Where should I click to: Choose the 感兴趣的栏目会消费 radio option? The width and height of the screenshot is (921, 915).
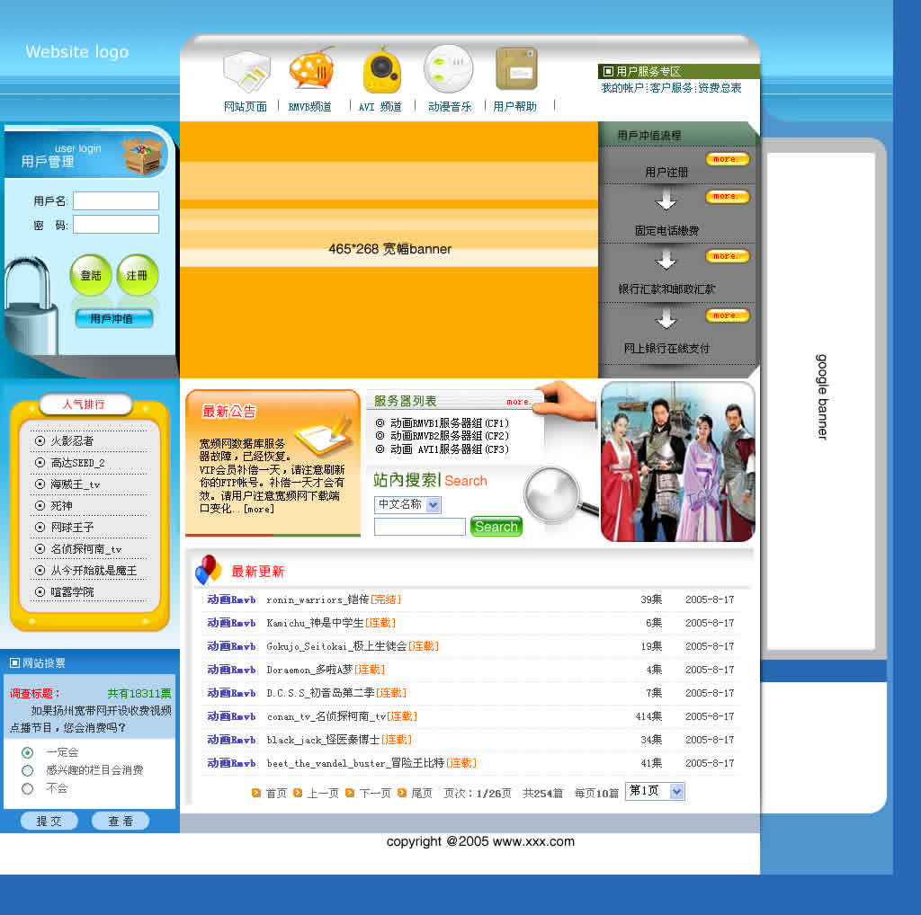click(28, 770)
